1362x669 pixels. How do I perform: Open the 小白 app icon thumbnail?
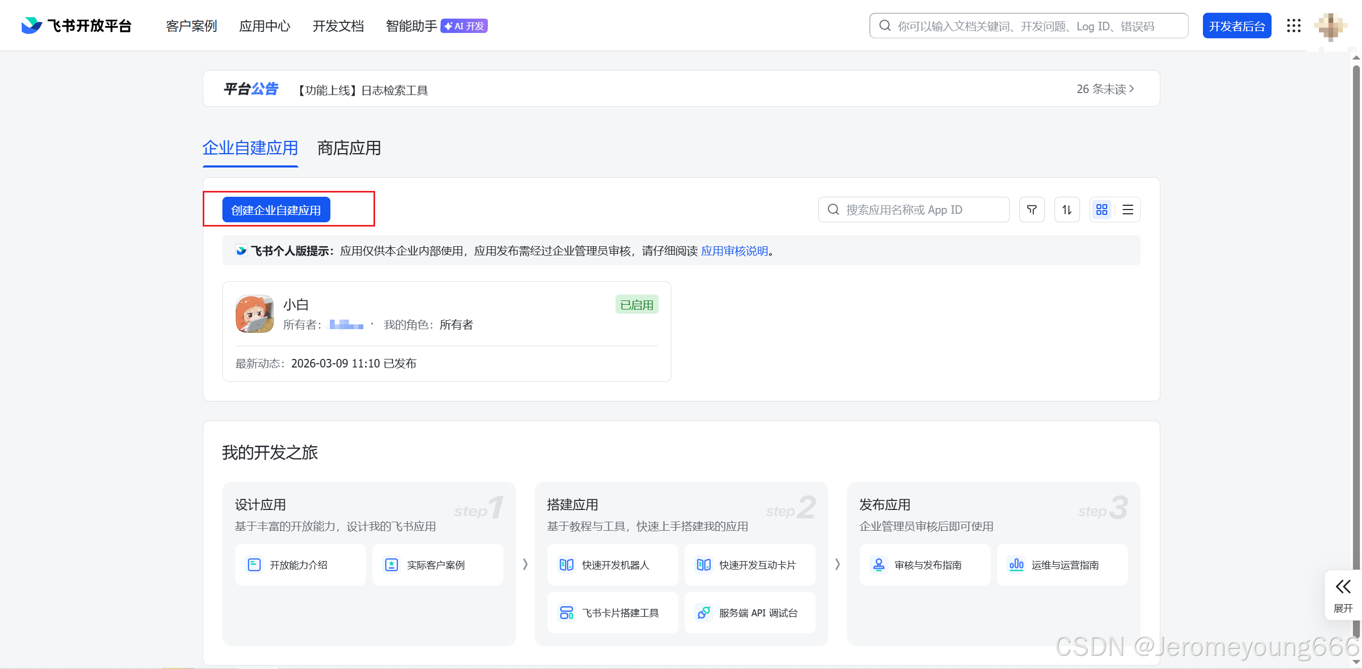[255, 314]
